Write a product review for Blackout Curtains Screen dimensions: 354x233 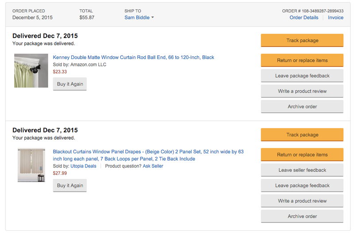tap(302, 201)
